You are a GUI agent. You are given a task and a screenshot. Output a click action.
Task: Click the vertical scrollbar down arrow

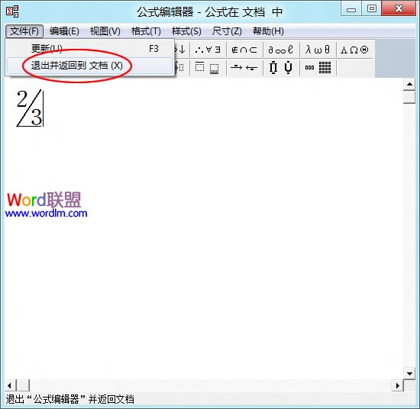tap(409, 374)
